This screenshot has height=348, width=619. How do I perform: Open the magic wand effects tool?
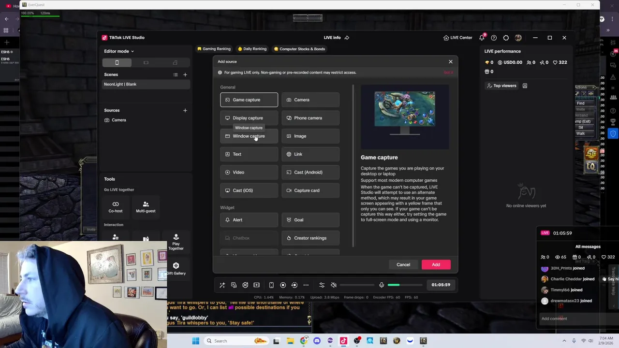(x=222, y=285)
